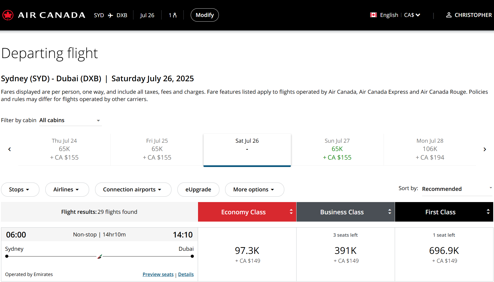Click Flight results: 29 flights found
The height and width of the screenshot is (282, 494).
99,212
